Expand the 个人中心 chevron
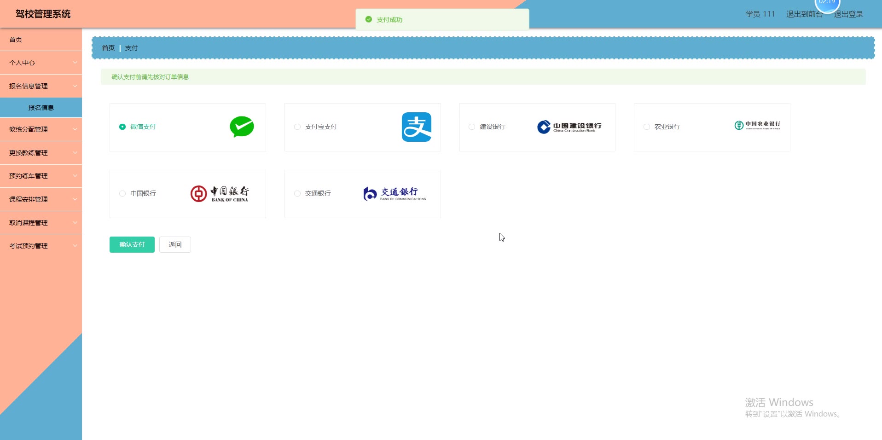 point(75,63)
